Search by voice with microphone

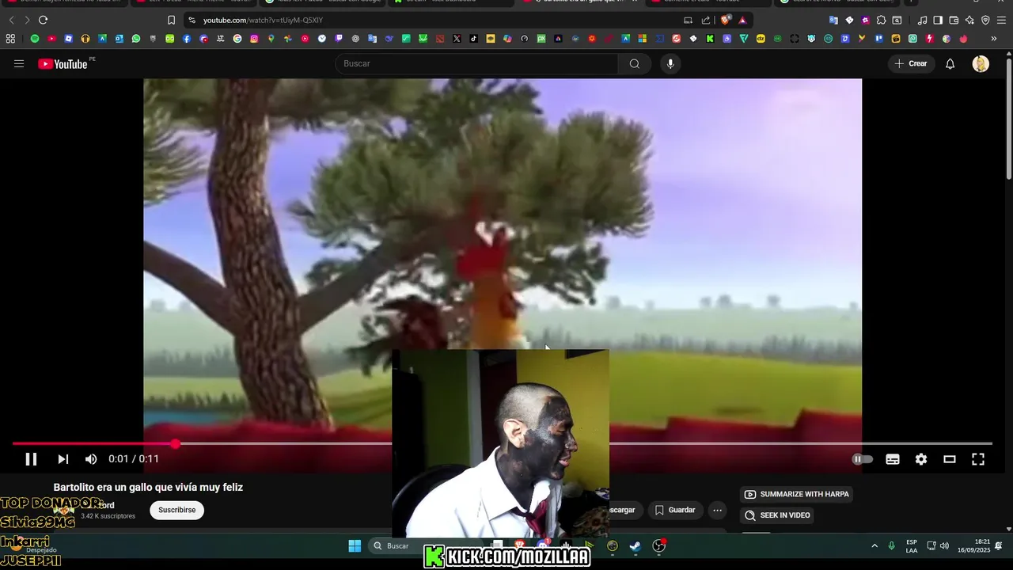670,64
